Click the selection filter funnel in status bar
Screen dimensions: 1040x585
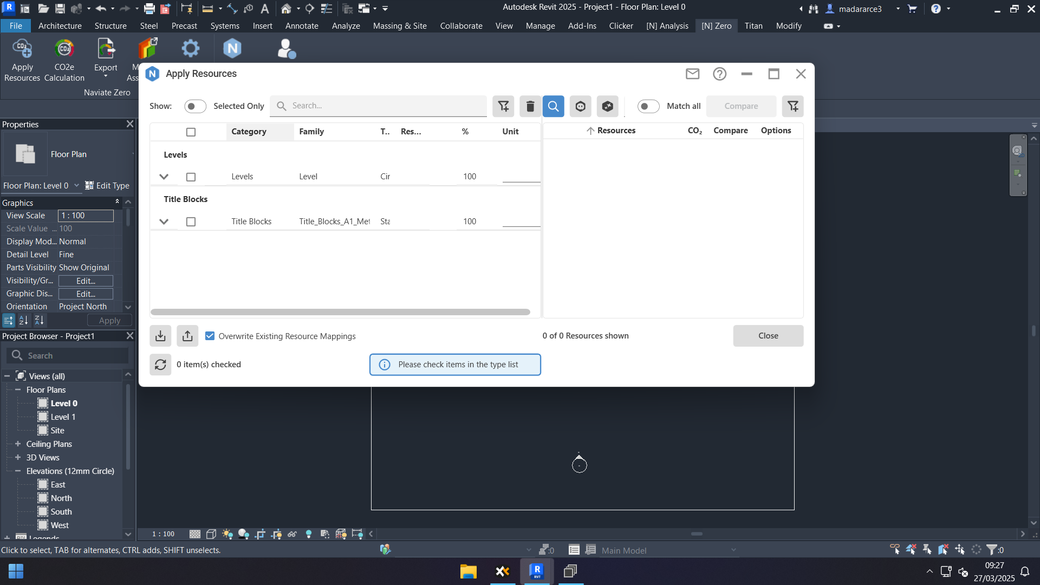pyautogui.click(x=992, y=550)
